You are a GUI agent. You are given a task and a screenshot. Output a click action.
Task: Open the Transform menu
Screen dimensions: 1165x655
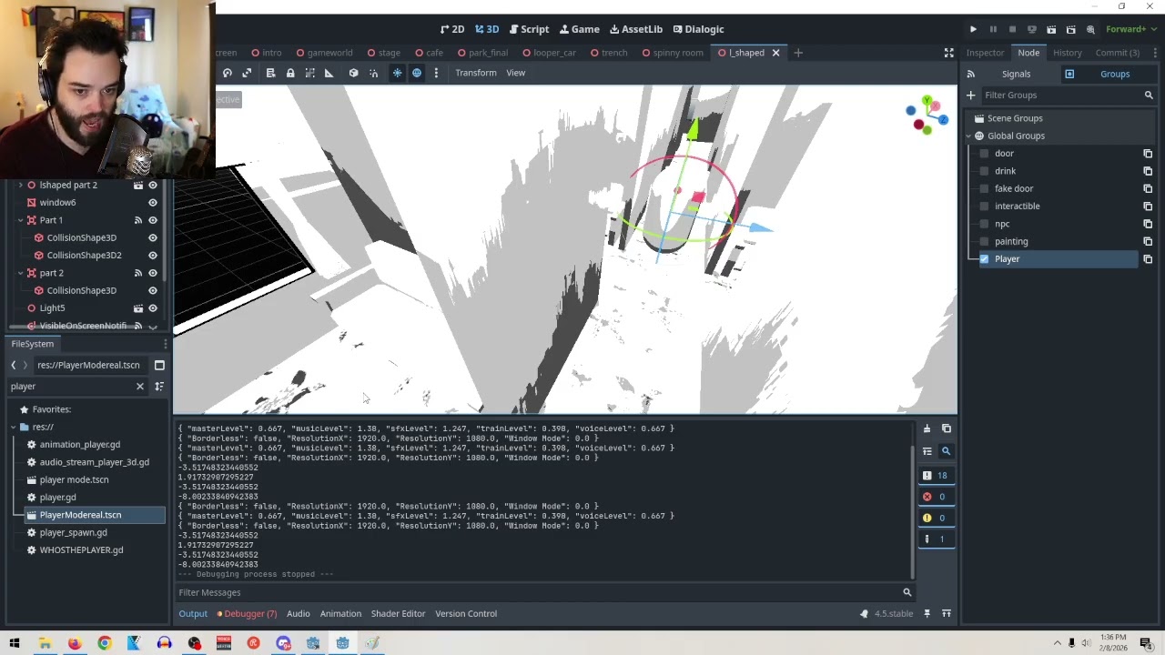point(476,73)
